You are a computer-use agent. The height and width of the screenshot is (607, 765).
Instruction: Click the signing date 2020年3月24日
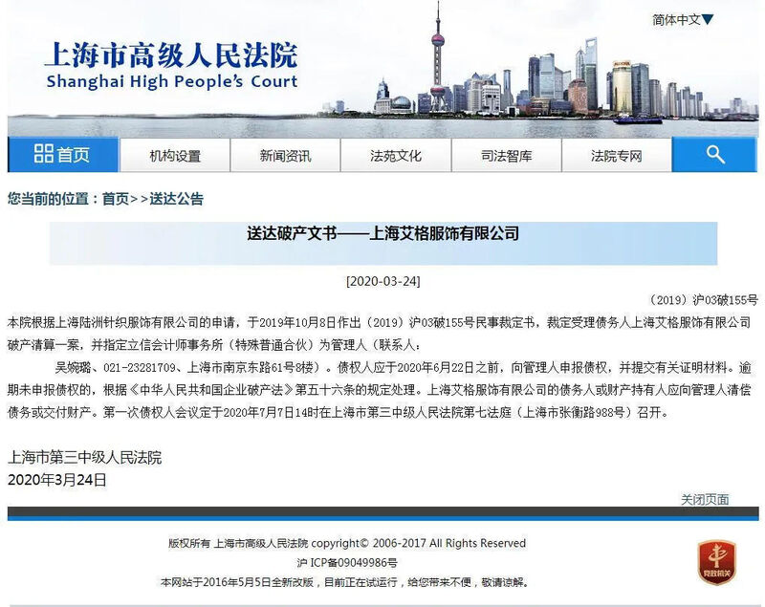click(57, 480)
